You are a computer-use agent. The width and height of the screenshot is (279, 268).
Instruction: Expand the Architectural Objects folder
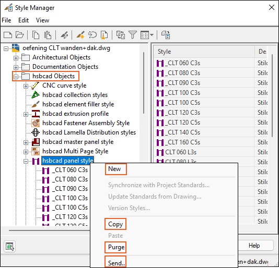(x=16, y=58)
